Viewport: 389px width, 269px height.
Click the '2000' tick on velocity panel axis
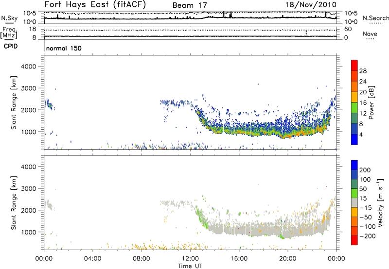click(x=29, y=210)
